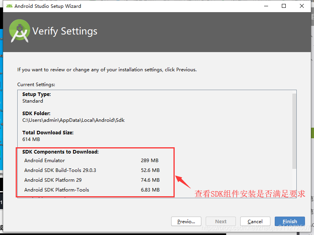Click the settings list vertical scrollbar
Screen dimensions: 314x235
click(x=294, y=131)
